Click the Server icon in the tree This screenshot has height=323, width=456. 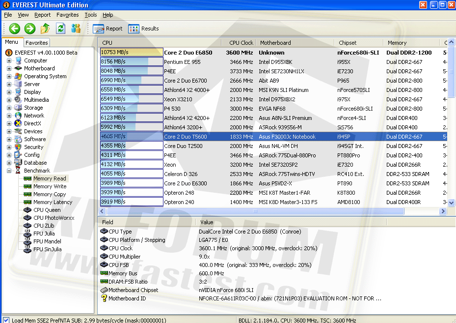coord(18,84)
